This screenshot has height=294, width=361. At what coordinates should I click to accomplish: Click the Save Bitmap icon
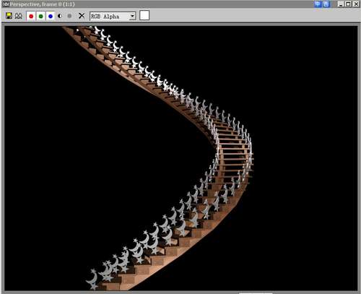click(9, 16)
